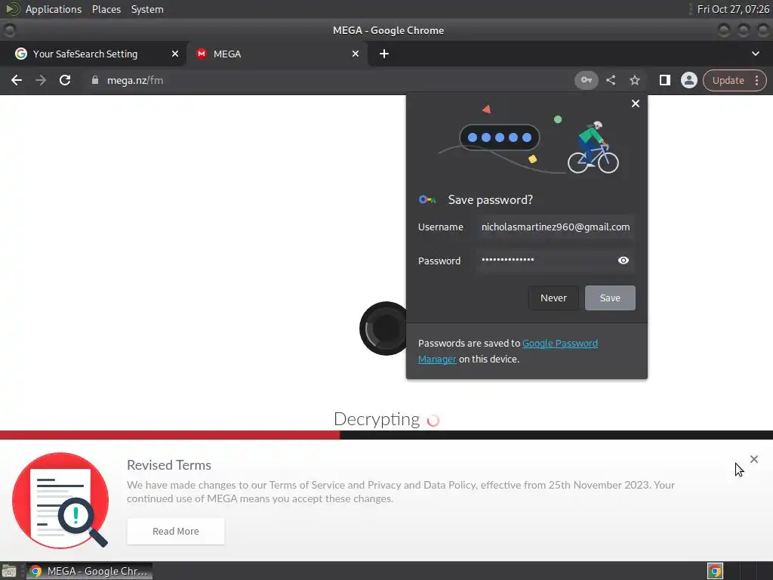Open the Applications menu
Screen dimensions: 773x580
[x=54, y=9]
